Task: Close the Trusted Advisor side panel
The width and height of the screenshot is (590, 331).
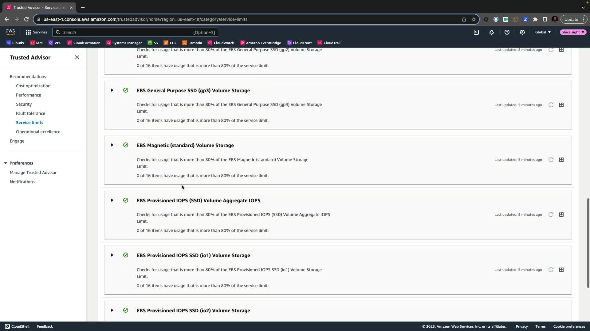Action: point(77,58)
